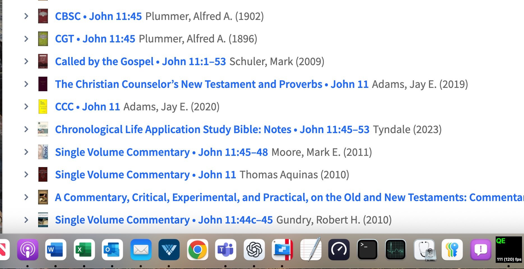The height and width of the screenshot is (269, 524).
Task: Open Gundry's Single Volume Commentary John 11:44c–45
Action: coord(164,220)
